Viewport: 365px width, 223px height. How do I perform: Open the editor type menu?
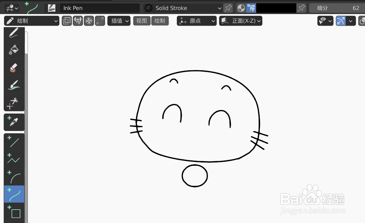[12, 8]
